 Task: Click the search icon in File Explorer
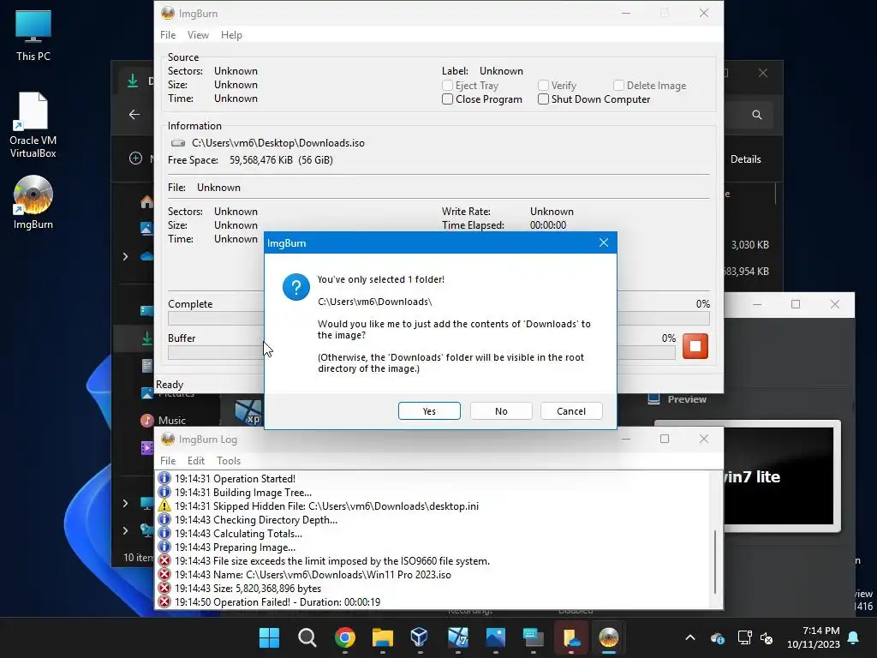757,115
